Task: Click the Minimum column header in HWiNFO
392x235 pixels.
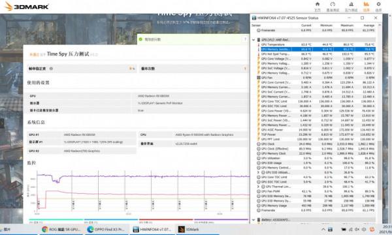Action: click(327, 25)
